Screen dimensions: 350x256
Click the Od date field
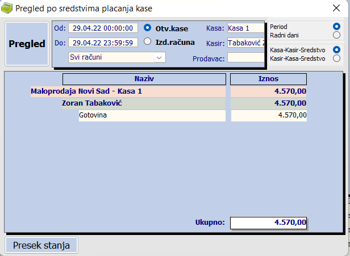(103, 28)
